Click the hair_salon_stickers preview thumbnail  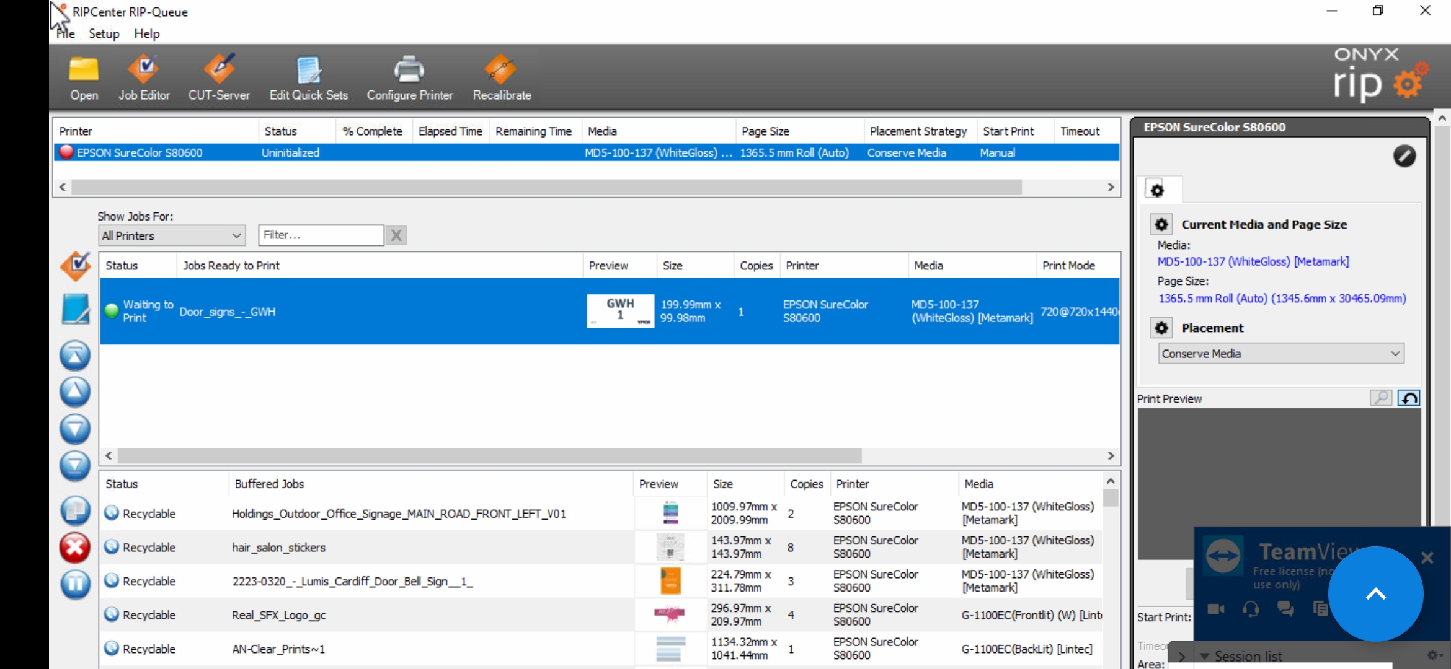tap(670, 547)
